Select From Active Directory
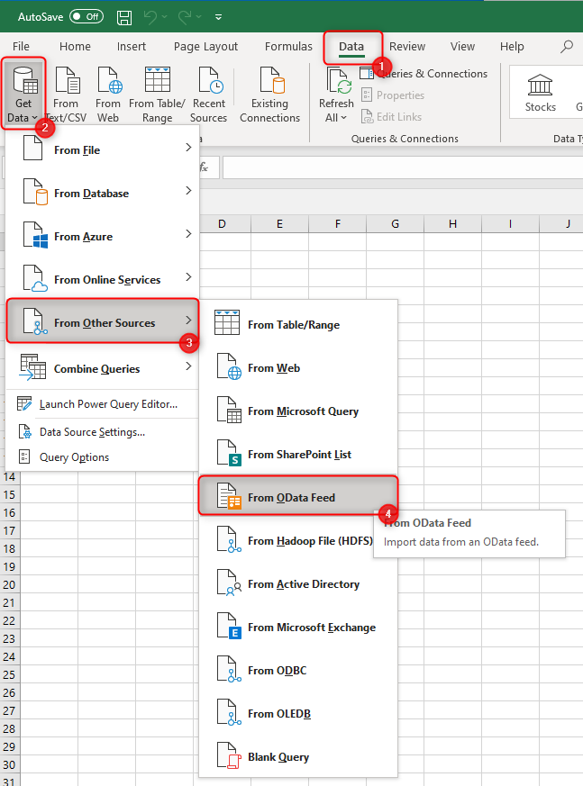This screenshot has height=786, width=583. 298,583
